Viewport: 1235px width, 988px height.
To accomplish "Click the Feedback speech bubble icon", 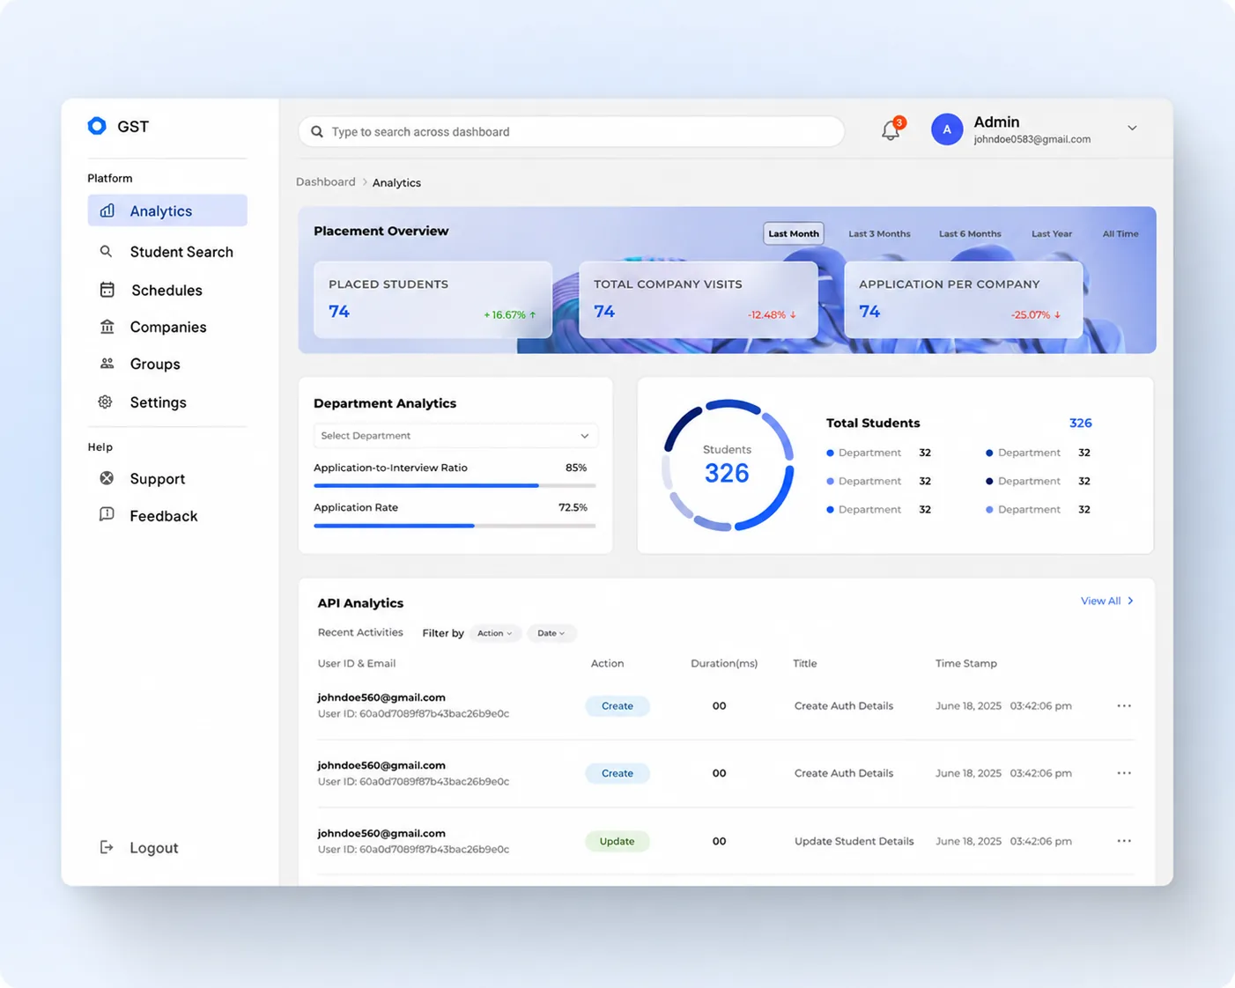I will [x=107, y=515].
